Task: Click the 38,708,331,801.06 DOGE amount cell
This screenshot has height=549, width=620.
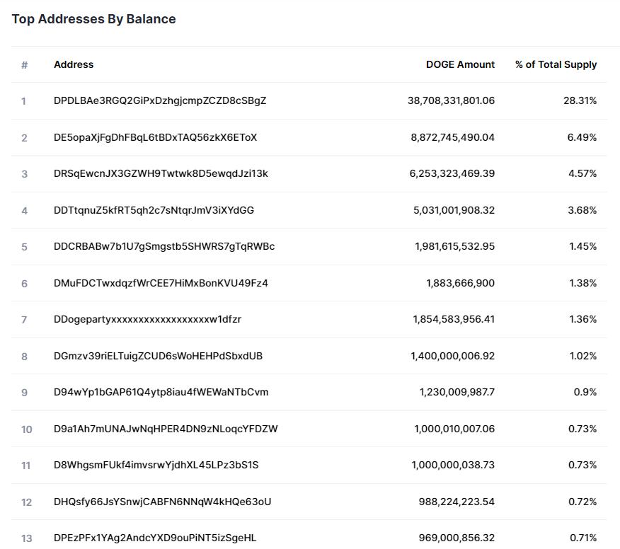Action: pyautogui.click(x=451, y=100)
